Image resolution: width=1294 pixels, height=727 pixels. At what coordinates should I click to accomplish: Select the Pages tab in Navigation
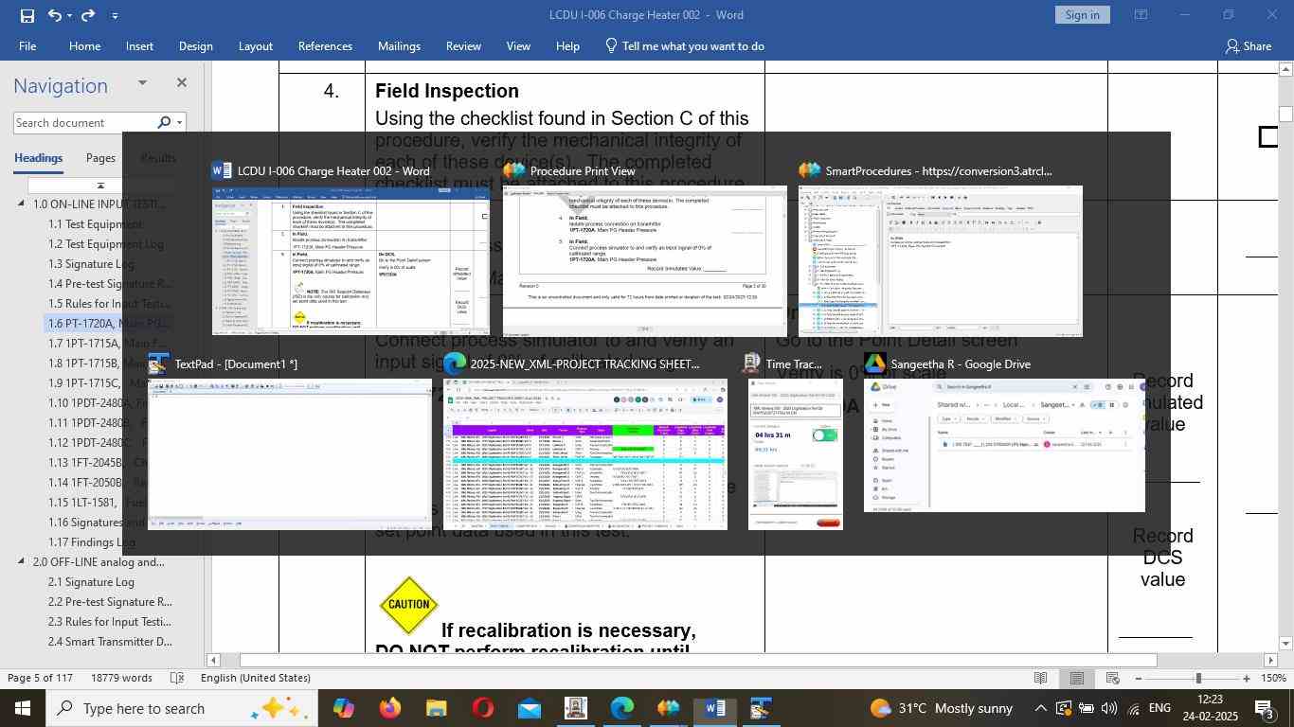pyautogui.click(x=100, y=158)
